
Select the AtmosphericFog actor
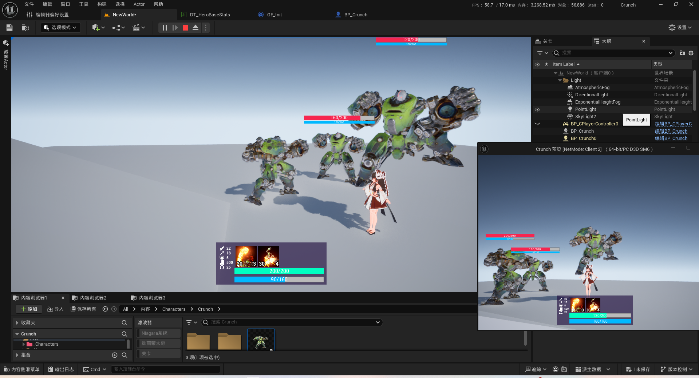click(592, 88)
